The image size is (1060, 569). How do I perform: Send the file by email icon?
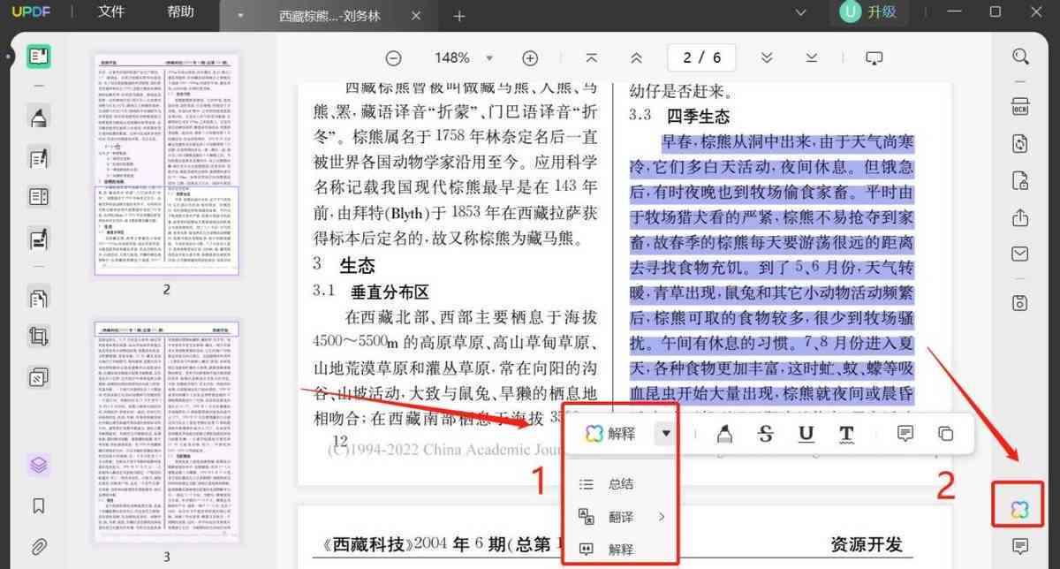pos(1020,254)
